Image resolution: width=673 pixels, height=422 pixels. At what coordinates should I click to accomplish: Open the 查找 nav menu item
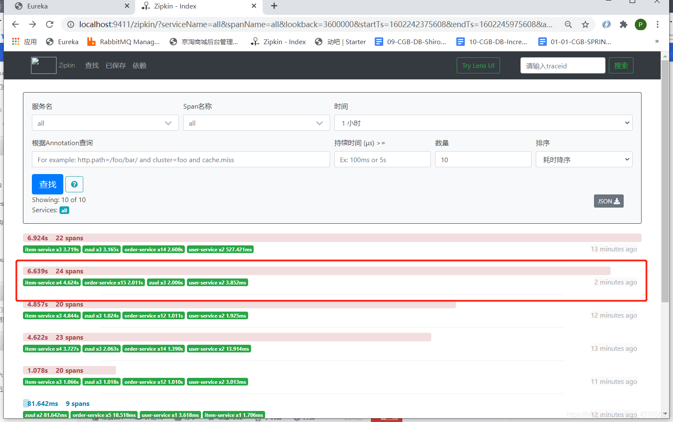[x=92, y=65]
